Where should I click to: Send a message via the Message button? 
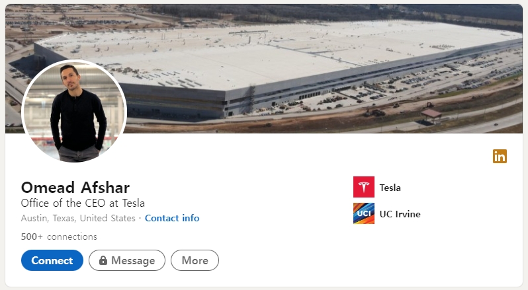click(x=127, y=260)
